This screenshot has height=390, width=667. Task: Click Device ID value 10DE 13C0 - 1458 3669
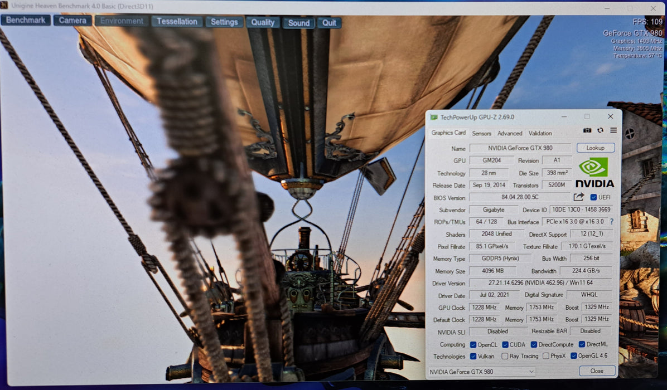coord(581,209)
